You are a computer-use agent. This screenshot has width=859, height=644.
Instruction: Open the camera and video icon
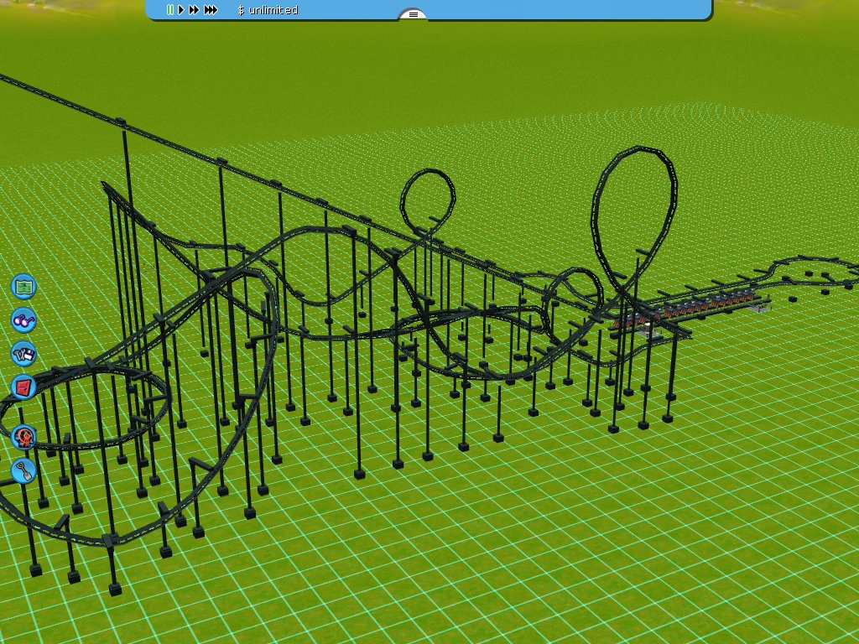coord(23,353)
